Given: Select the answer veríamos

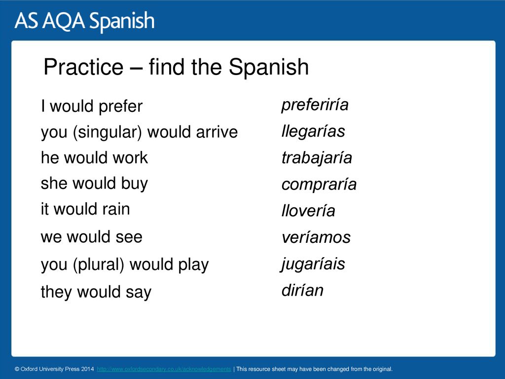Looking at the screenshot, I should (316, 237).
